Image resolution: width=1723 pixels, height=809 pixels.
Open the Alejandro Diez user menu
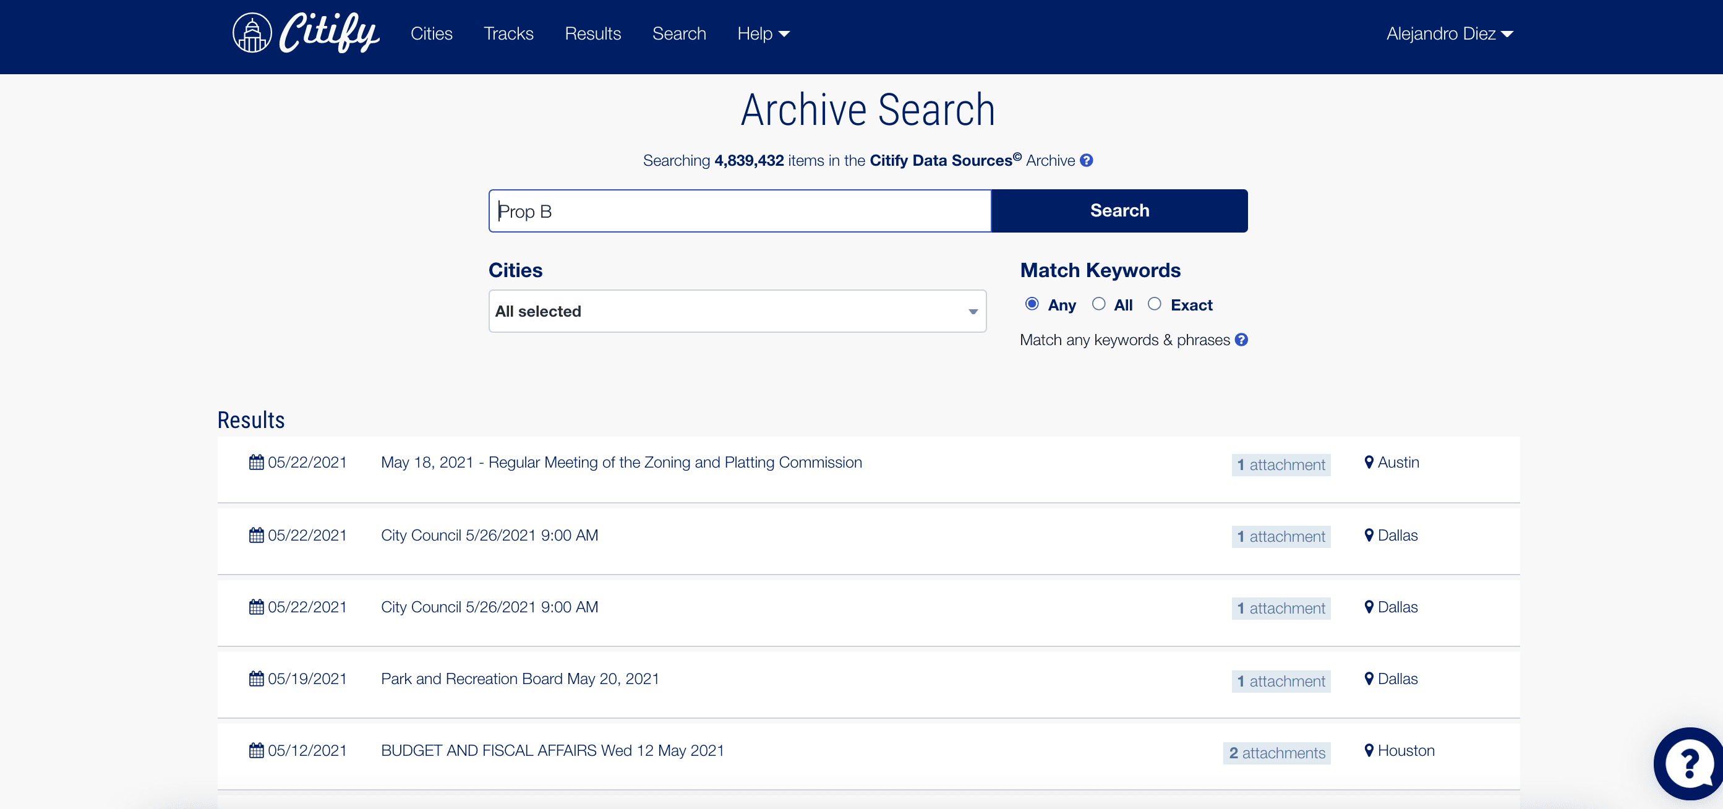[1450, 33]
